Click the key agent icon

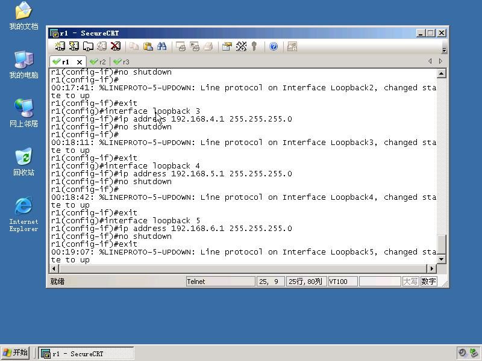[x=254, y=46]
